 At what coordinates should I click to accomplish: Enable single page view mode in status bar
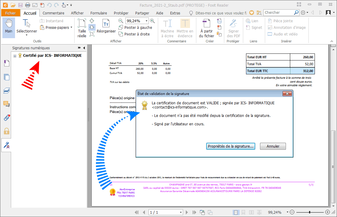(x=236, y=212)
